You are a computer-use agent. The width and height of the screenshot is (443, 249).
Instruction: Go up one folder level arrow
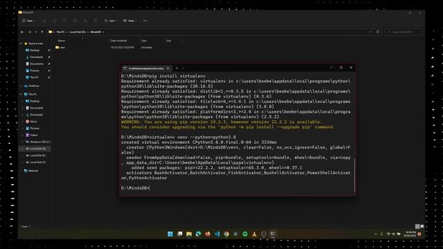tap(42, 32)
